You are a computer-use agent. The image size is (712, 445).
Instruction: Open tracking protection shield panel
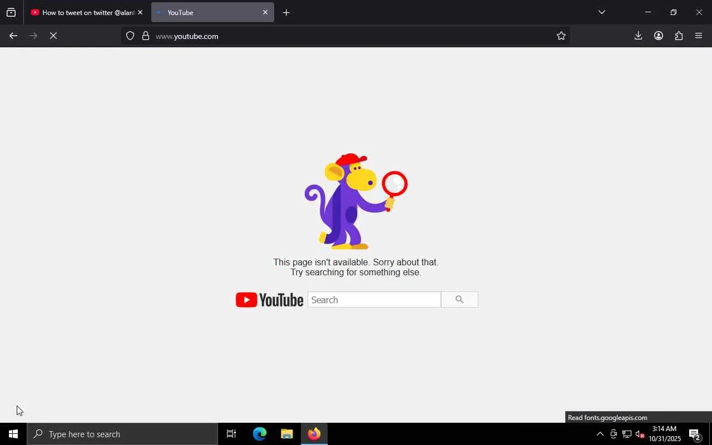pyautogui.click(x=130, y=36)
